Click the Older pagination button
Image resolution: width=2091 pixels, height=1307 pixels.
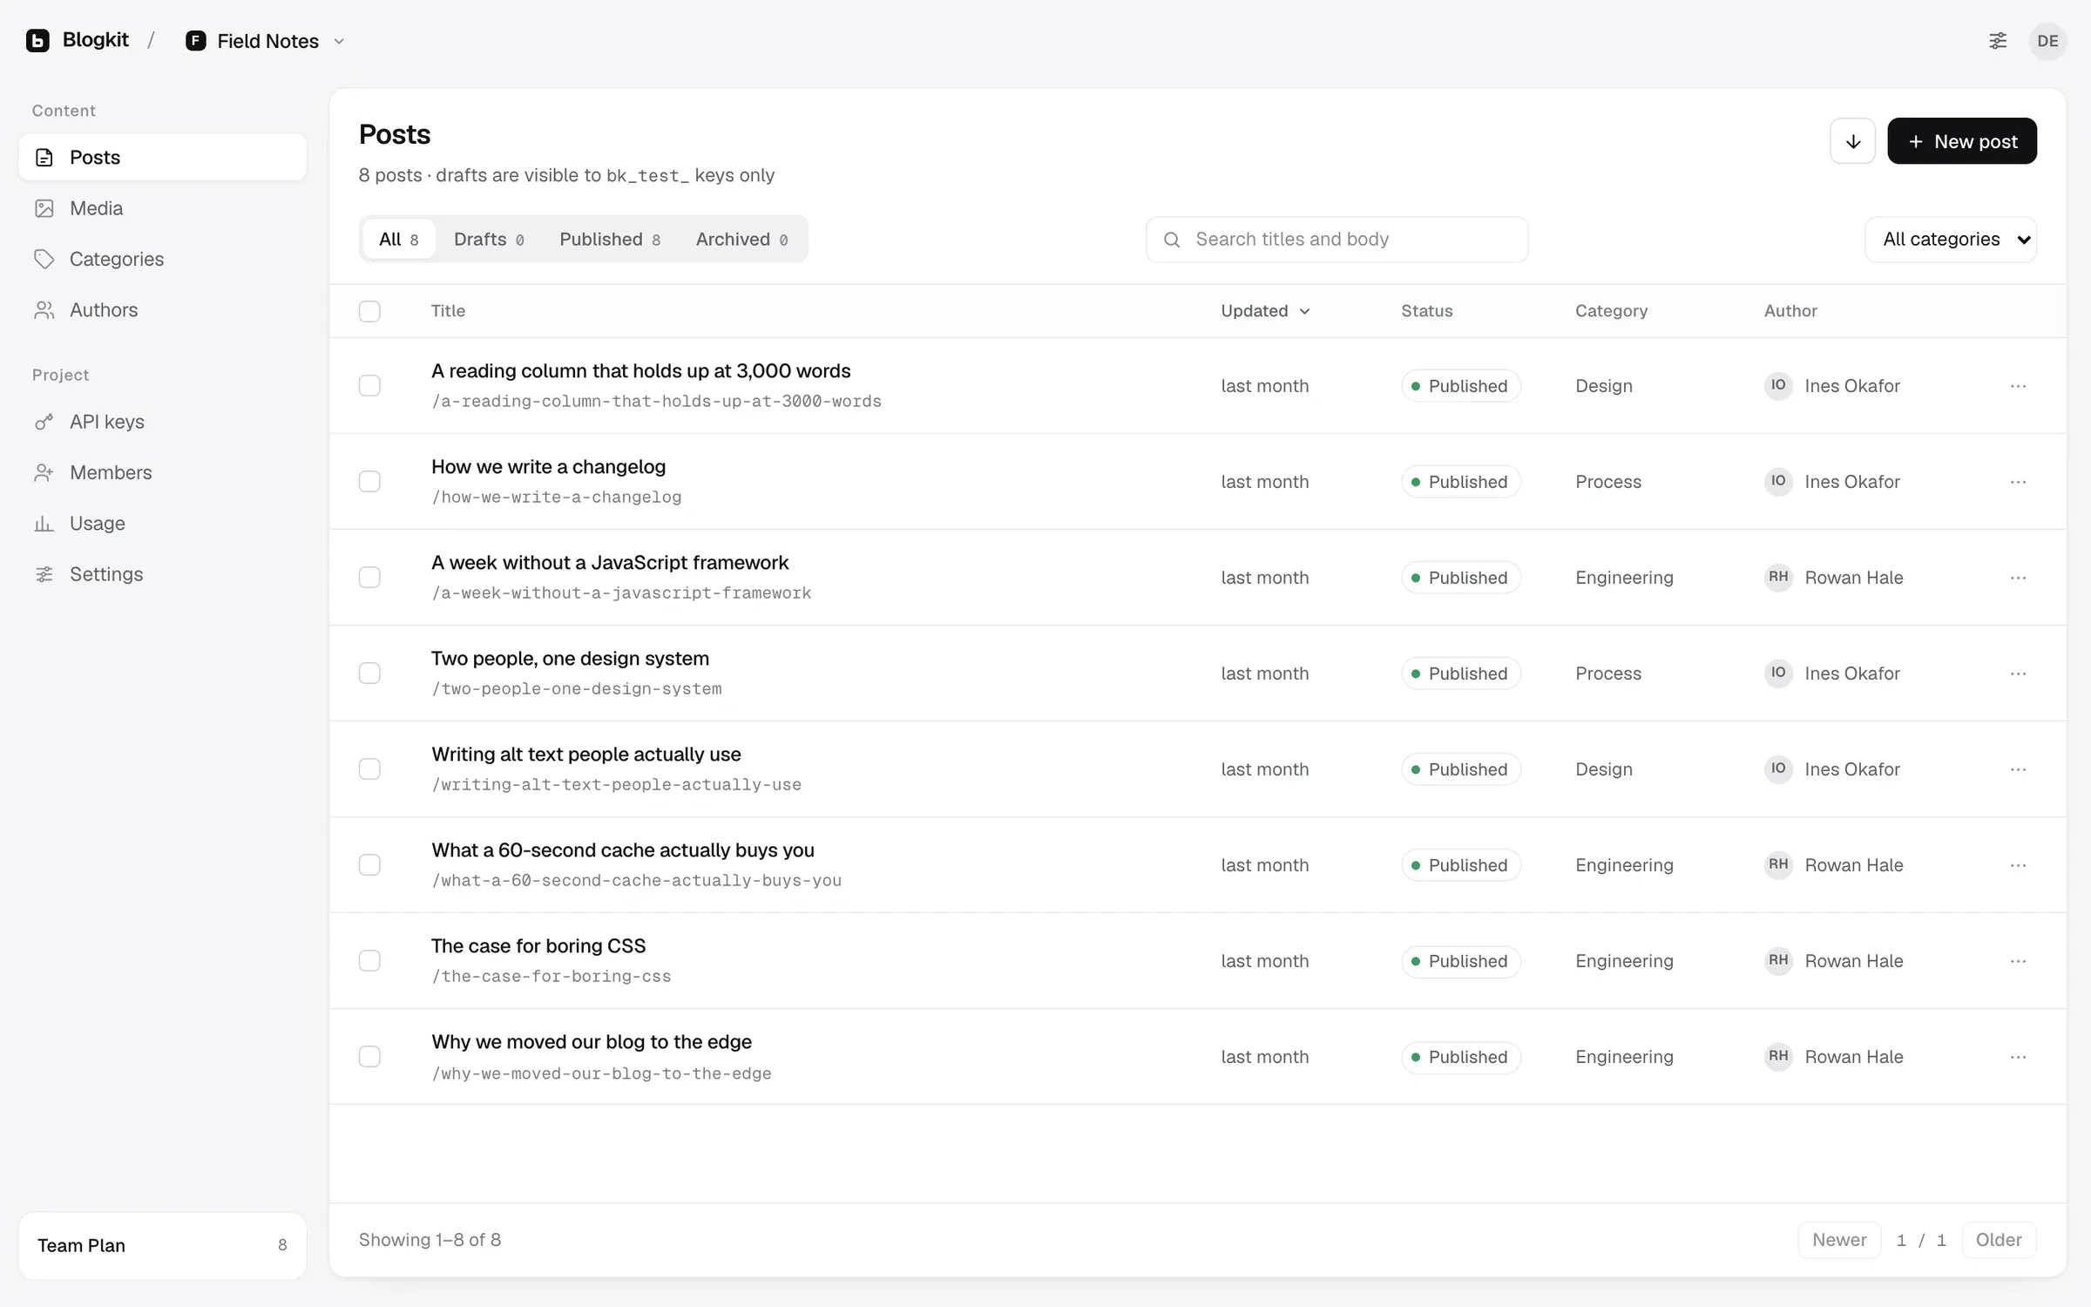pyautogui.click(x=1999, y=1240)
